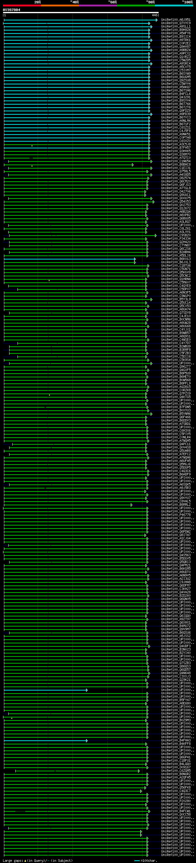Select label UniRef100_A9PD39
196x863 pixels.
click(x=175, y=114)
